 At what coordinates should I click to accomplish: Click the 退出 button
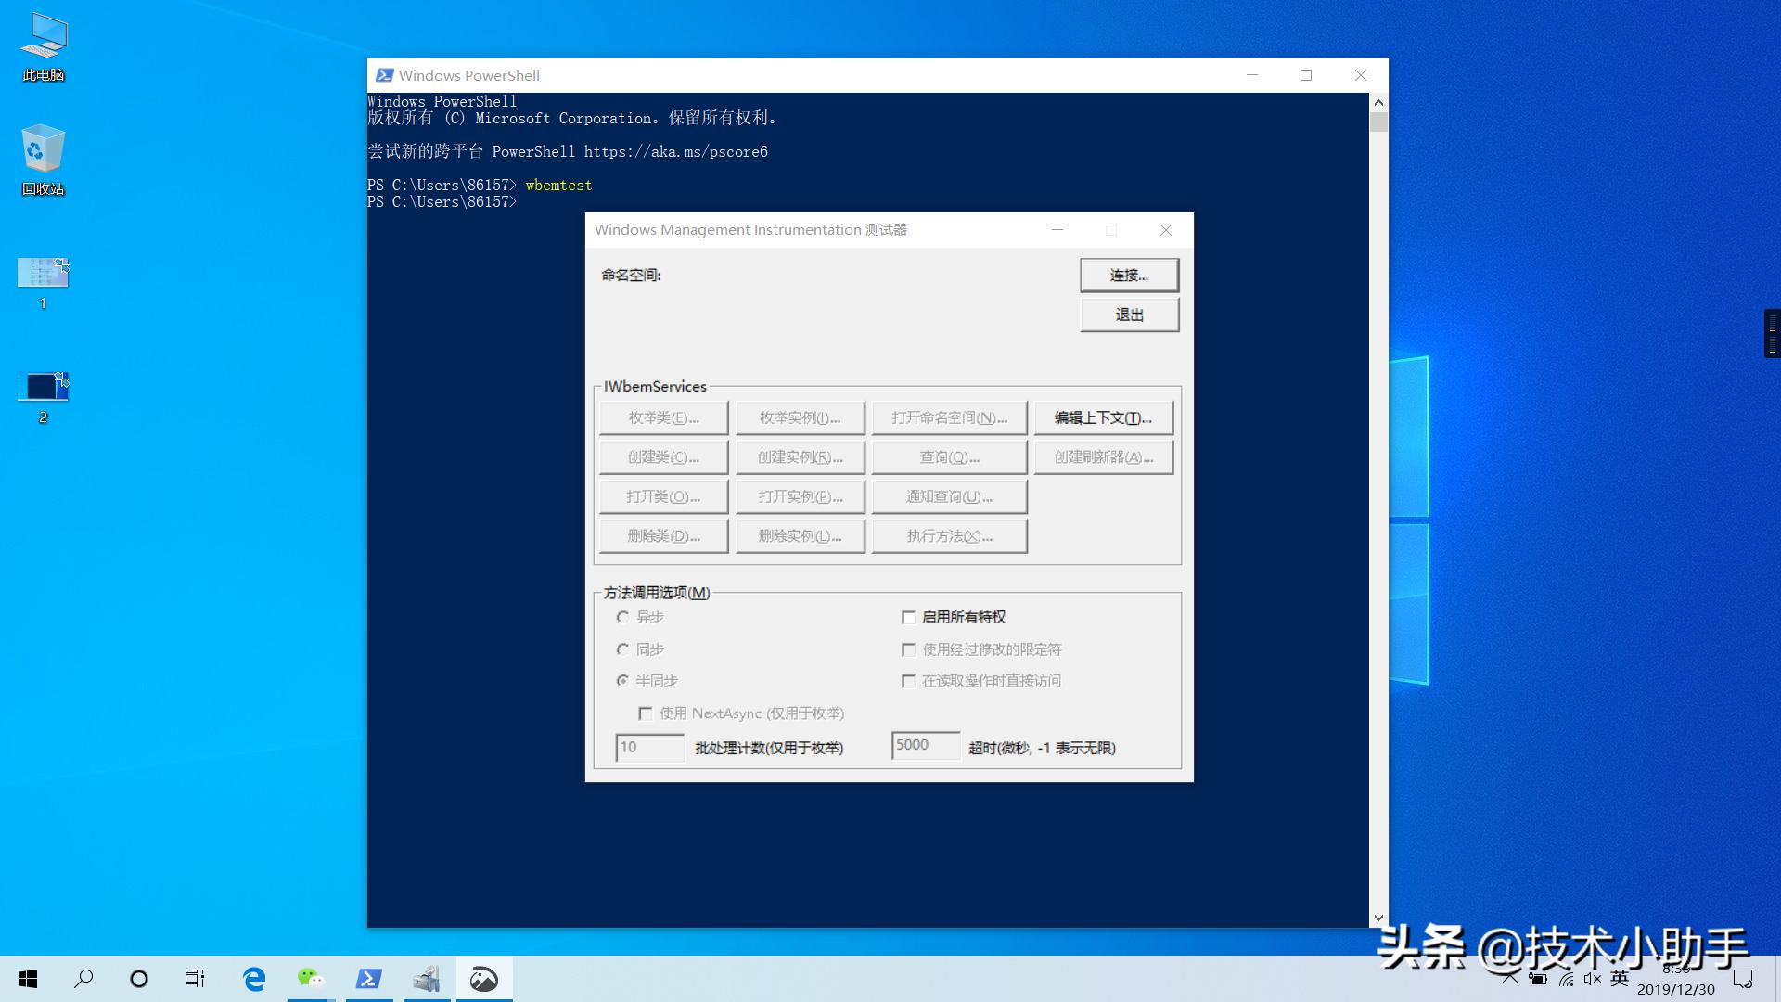point(1129,315)
